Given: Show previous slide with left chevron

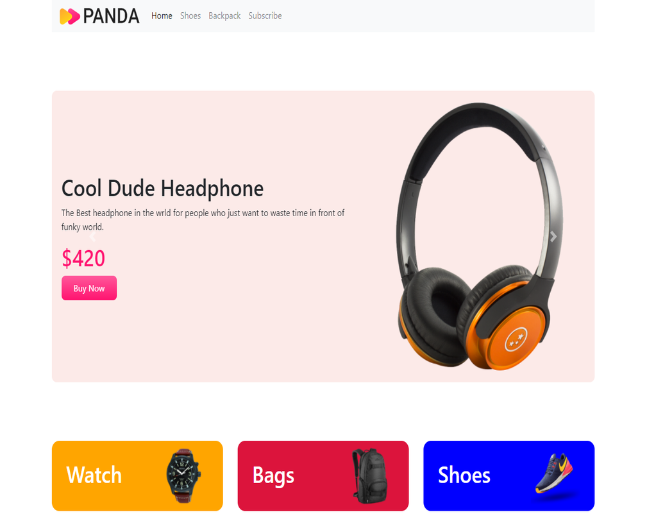Looking at the screenshot, I should click(92, 237).
